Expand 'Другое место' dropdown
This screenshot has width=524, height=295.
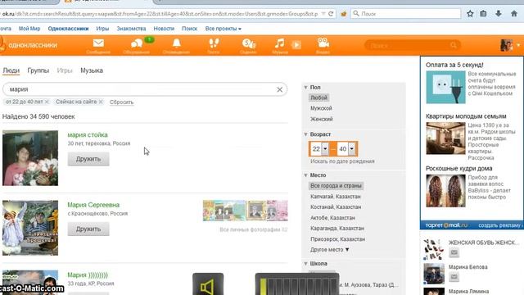pyautogui.click(x=329, y=249)
